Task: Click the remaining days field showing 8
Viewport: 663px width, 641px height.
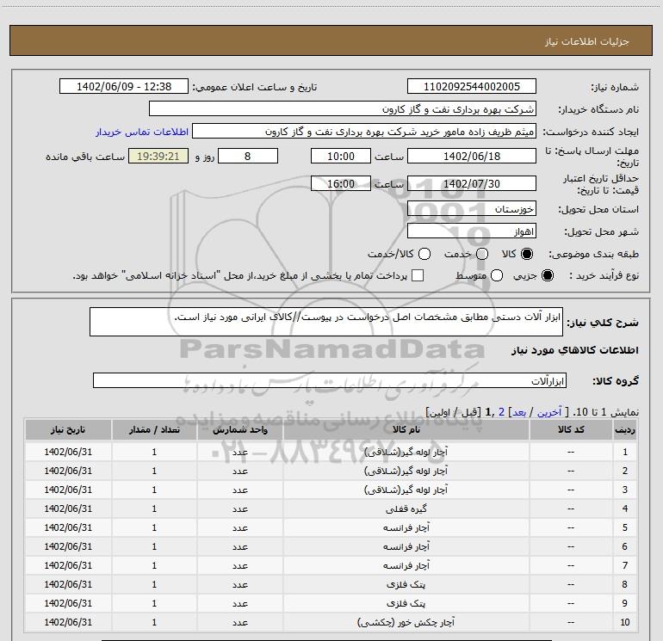Action: [x=248, y=156]
